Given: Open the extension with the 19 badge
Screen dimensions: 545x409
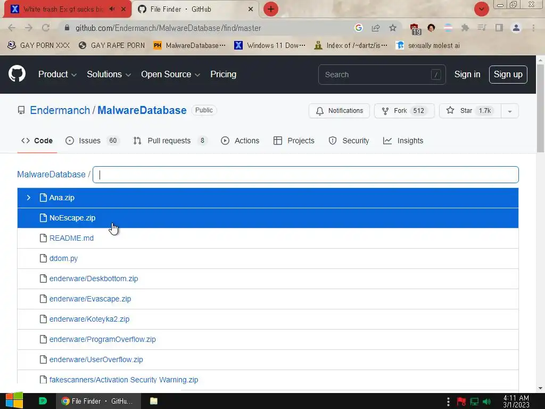Looking at the screenshot, I should (x=415, y=29).
